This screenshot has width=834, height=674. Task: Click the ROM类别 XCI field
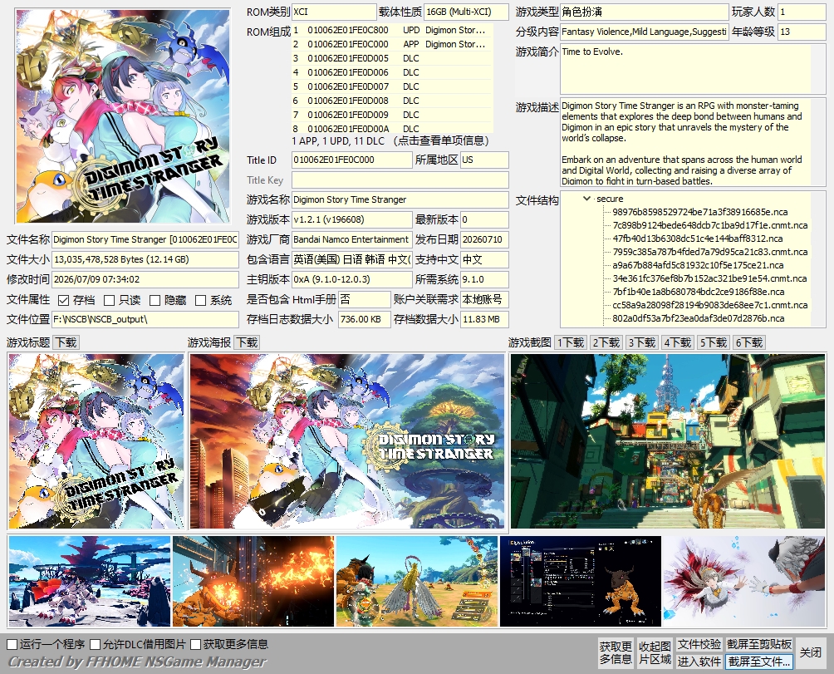click(334, 12)
